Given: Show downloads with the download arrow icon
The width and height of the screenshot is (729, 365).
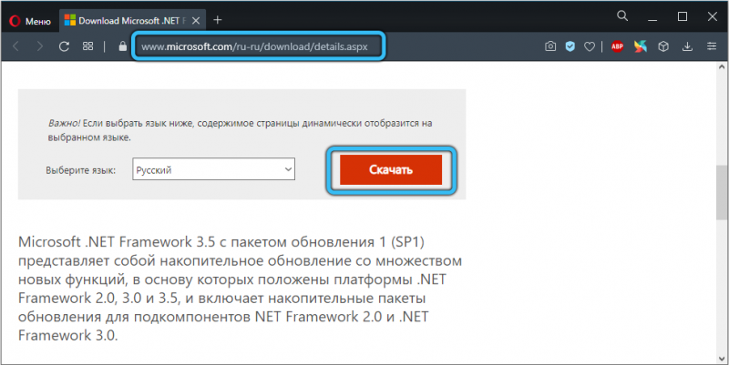Looking at the screenshot, I should tap(687, 46).
